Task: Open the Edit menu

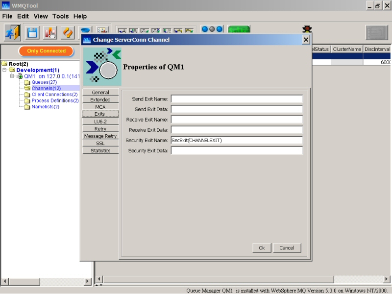Action: tap(23, 16)
